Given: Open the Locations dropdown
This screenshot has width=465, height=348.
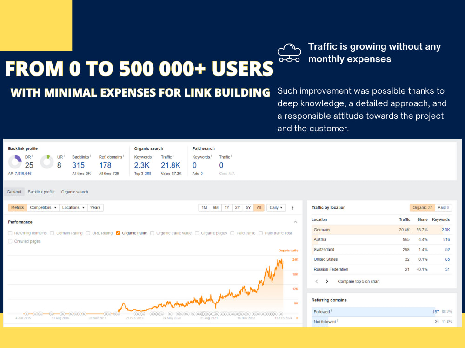Looking at the screenshot, I should click(73, 208).
